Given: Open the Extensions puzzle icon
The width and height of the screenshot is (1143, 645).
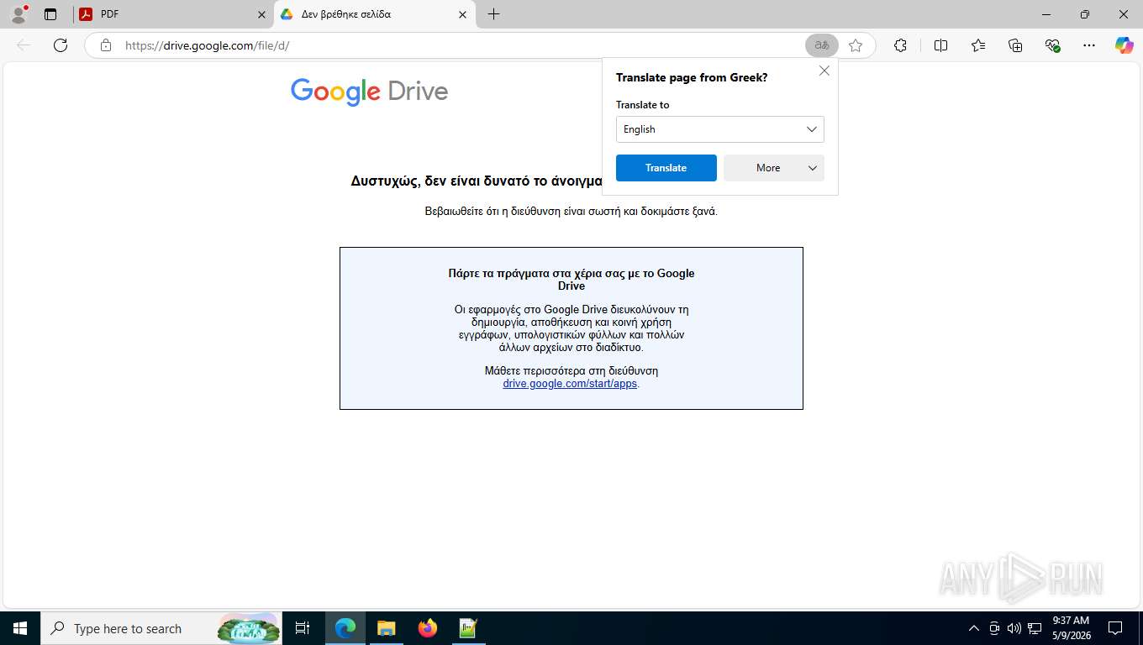Looking at the screenshot, I should [900, 45].
